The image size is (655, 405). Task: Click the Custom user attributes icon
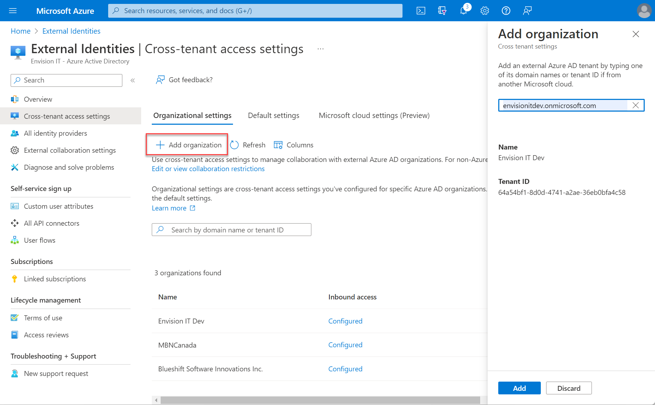click(x=15, y=206)
